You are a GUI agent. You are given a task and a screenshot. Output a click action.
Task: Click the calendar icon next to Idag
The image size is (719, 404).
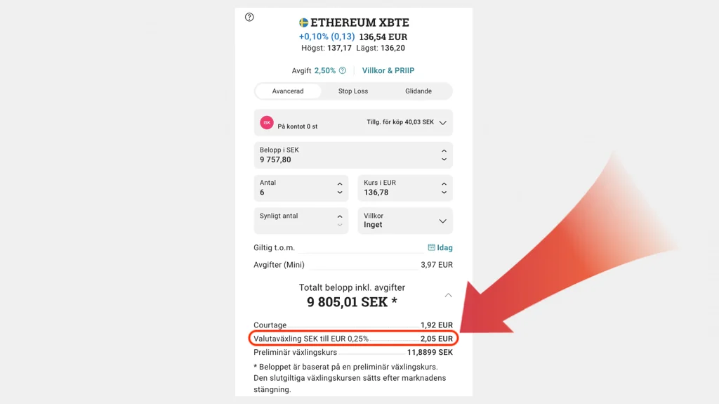pos(431,247)
